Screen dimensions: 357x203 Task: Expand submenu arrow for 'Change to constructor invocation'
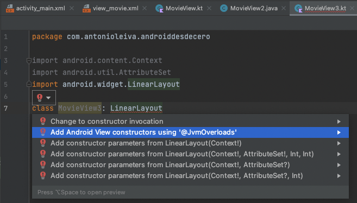pyautogui.click(x=339, y=122)
